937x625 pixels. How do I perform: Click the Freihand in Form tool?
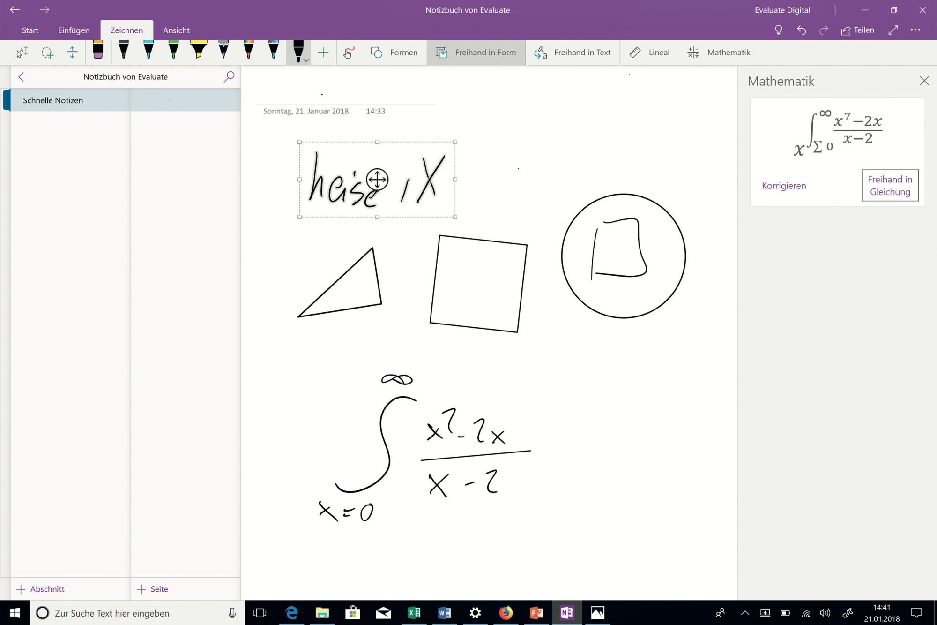pos(476,52)
